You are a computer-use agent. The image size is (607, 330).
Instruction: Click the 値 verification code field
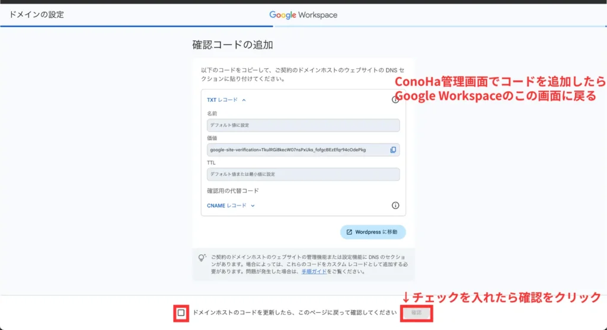click(x=296, y=150)
